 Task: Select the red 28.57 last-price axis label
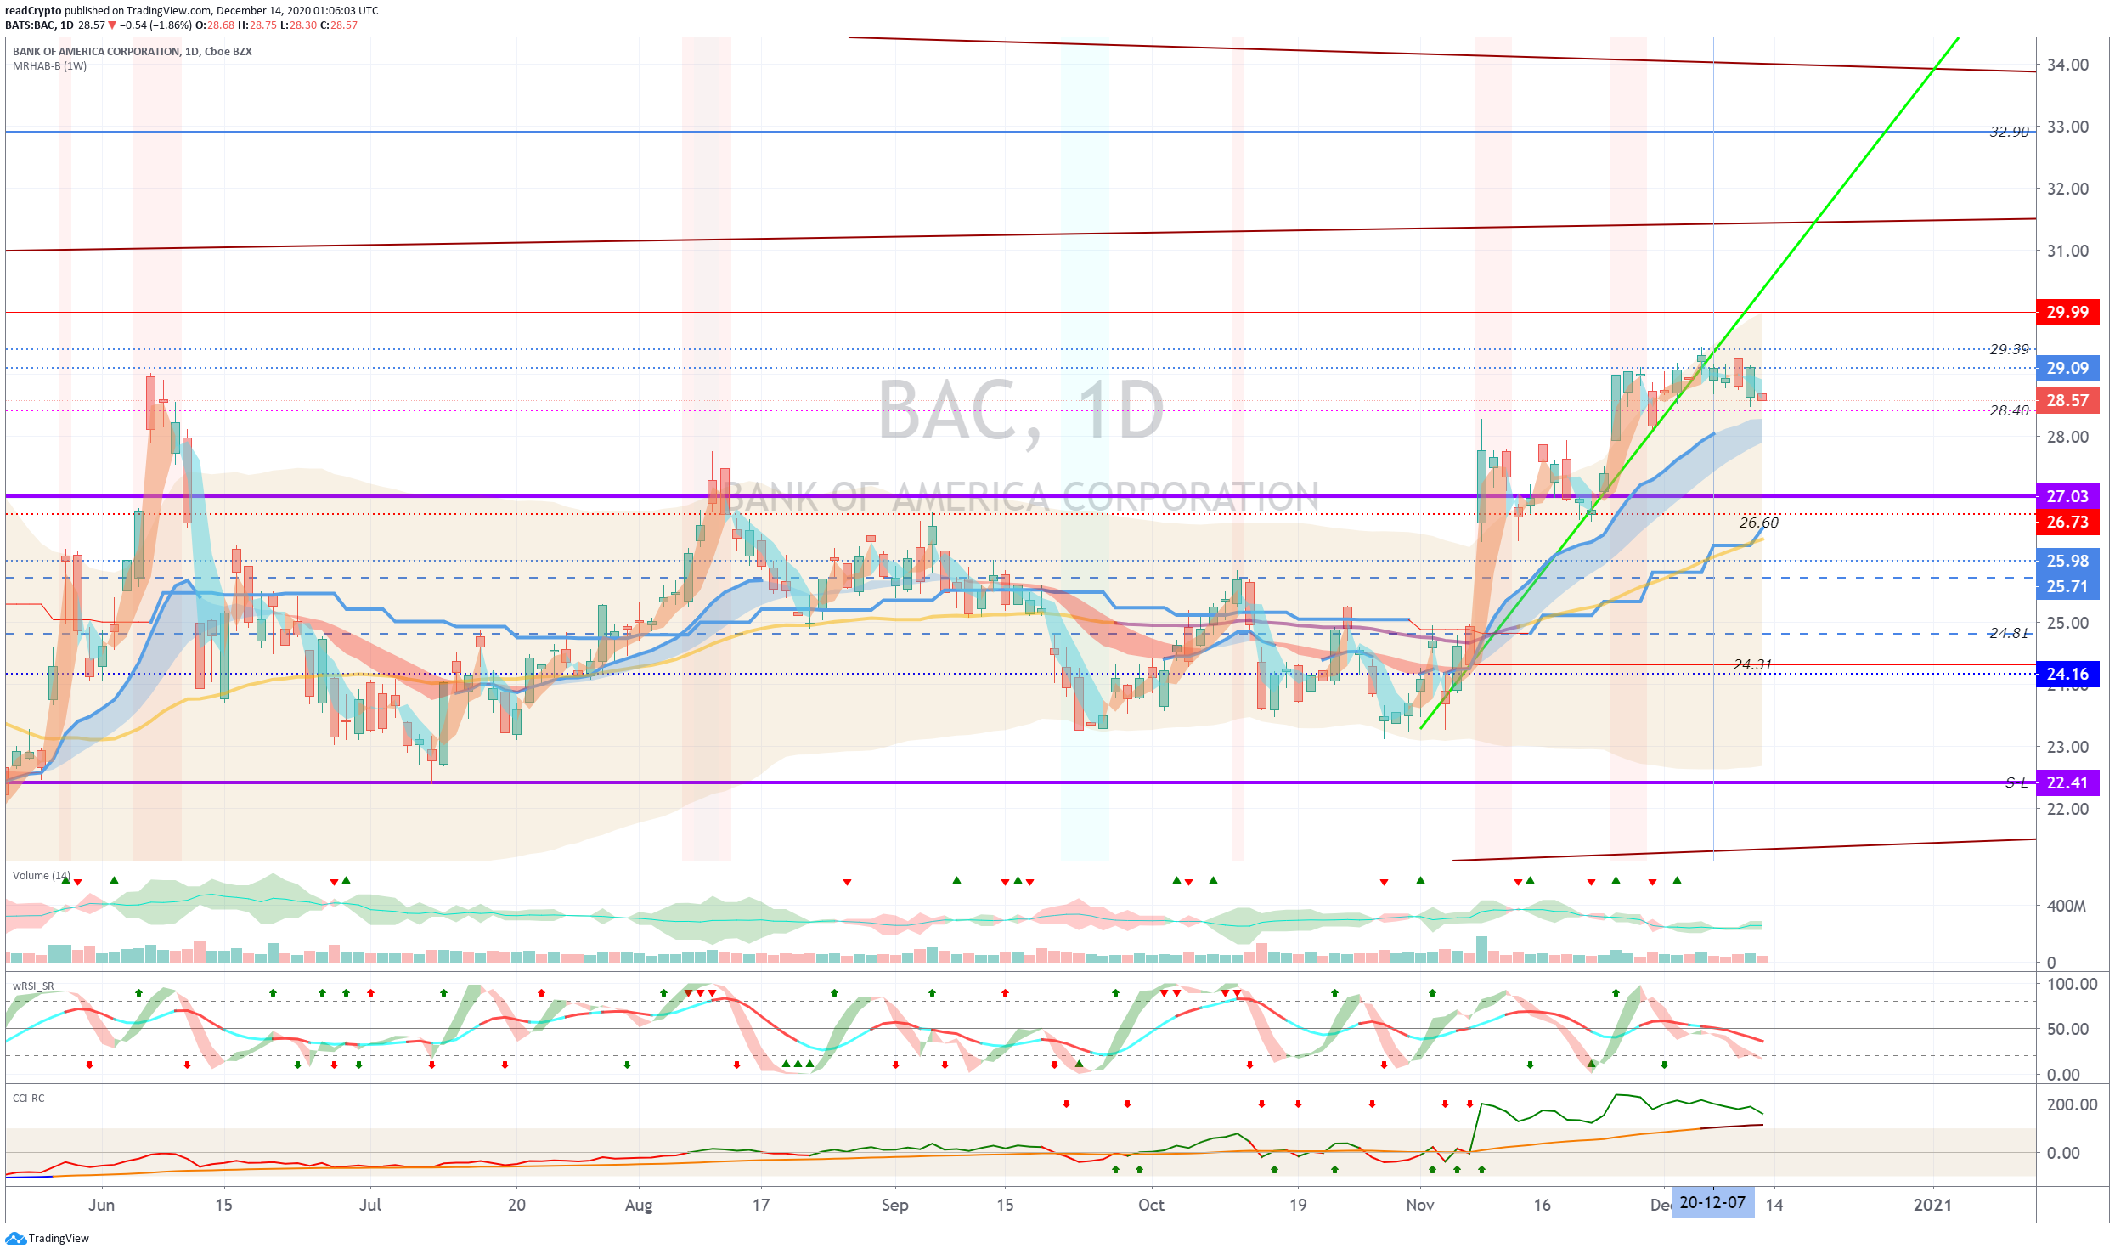2067,400
